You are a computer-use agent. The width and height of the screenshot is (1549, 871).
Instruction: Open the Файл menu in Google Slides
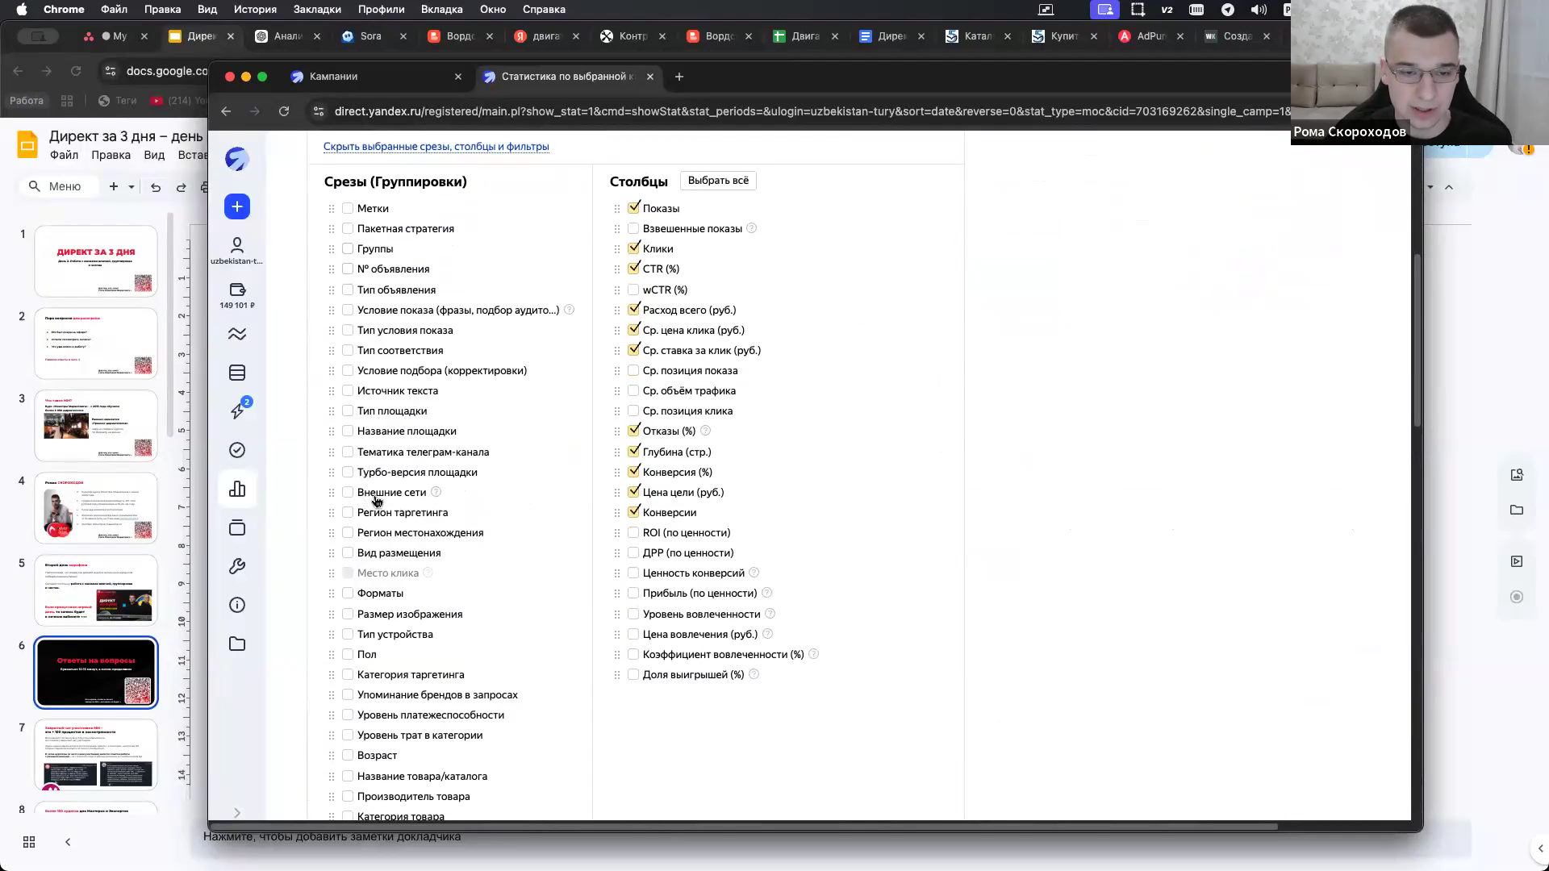[x=64, y=155]
